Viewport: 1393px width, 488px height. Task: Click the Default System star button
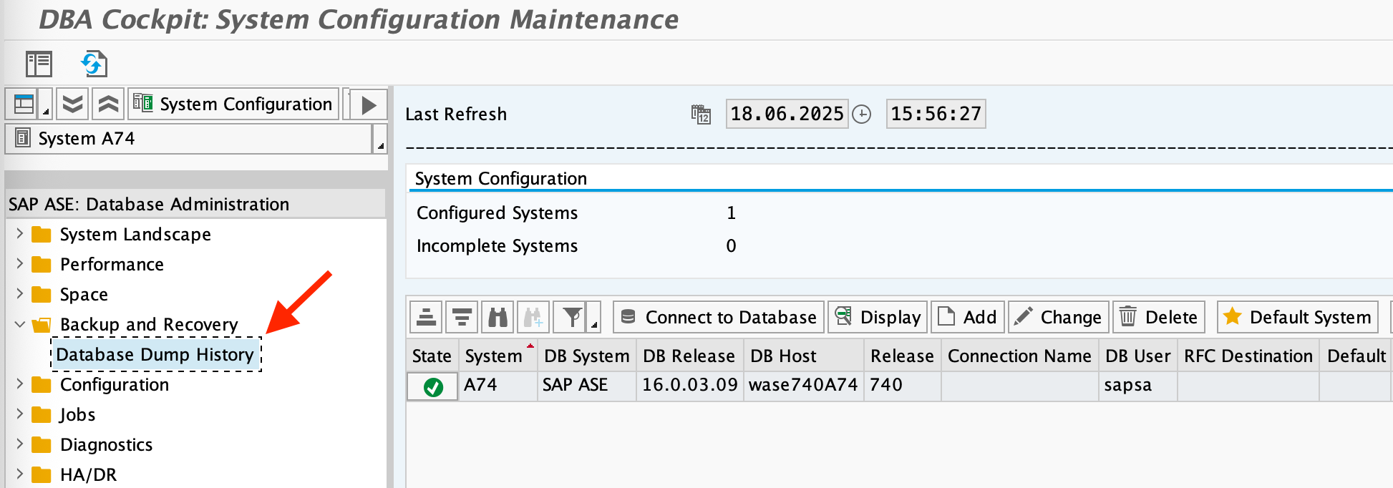coord(1298,317)
